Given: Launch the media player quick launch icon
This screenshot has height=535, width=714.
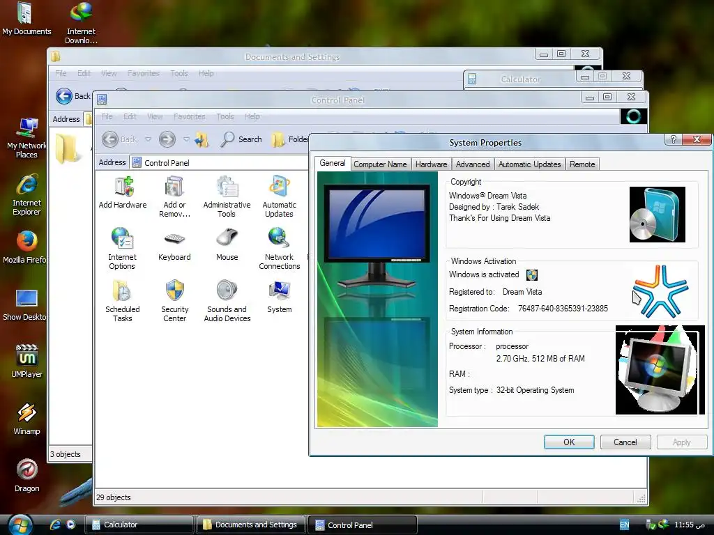Looking at the screenshot, I should pyautogui.click(x=71, y=525).
